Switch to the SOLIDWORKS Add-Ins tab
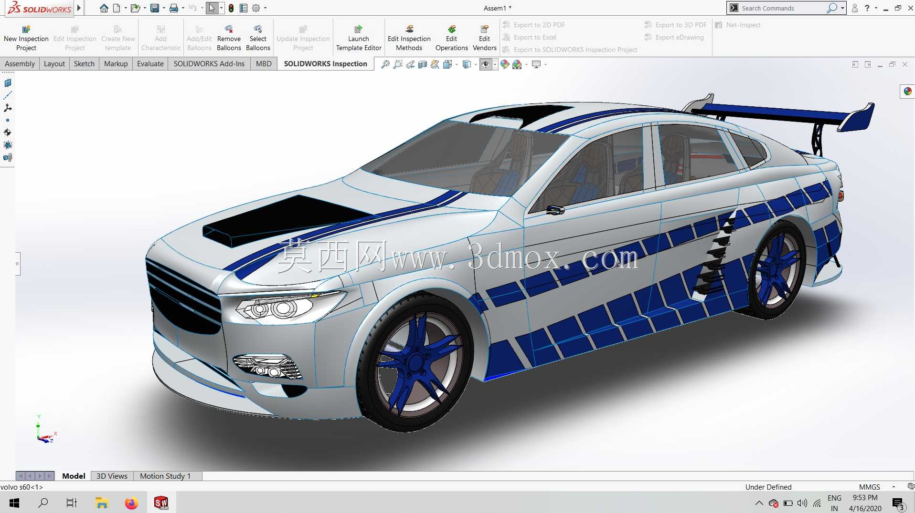The width and height of the screenshot is (915, 513). pos(209,64)
